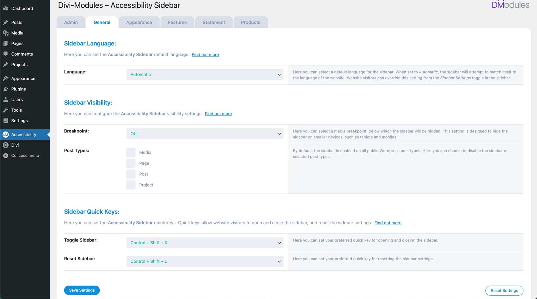537x299 pixels.
Task: Check the Post option under Post Types
Action: click(131, 174)
